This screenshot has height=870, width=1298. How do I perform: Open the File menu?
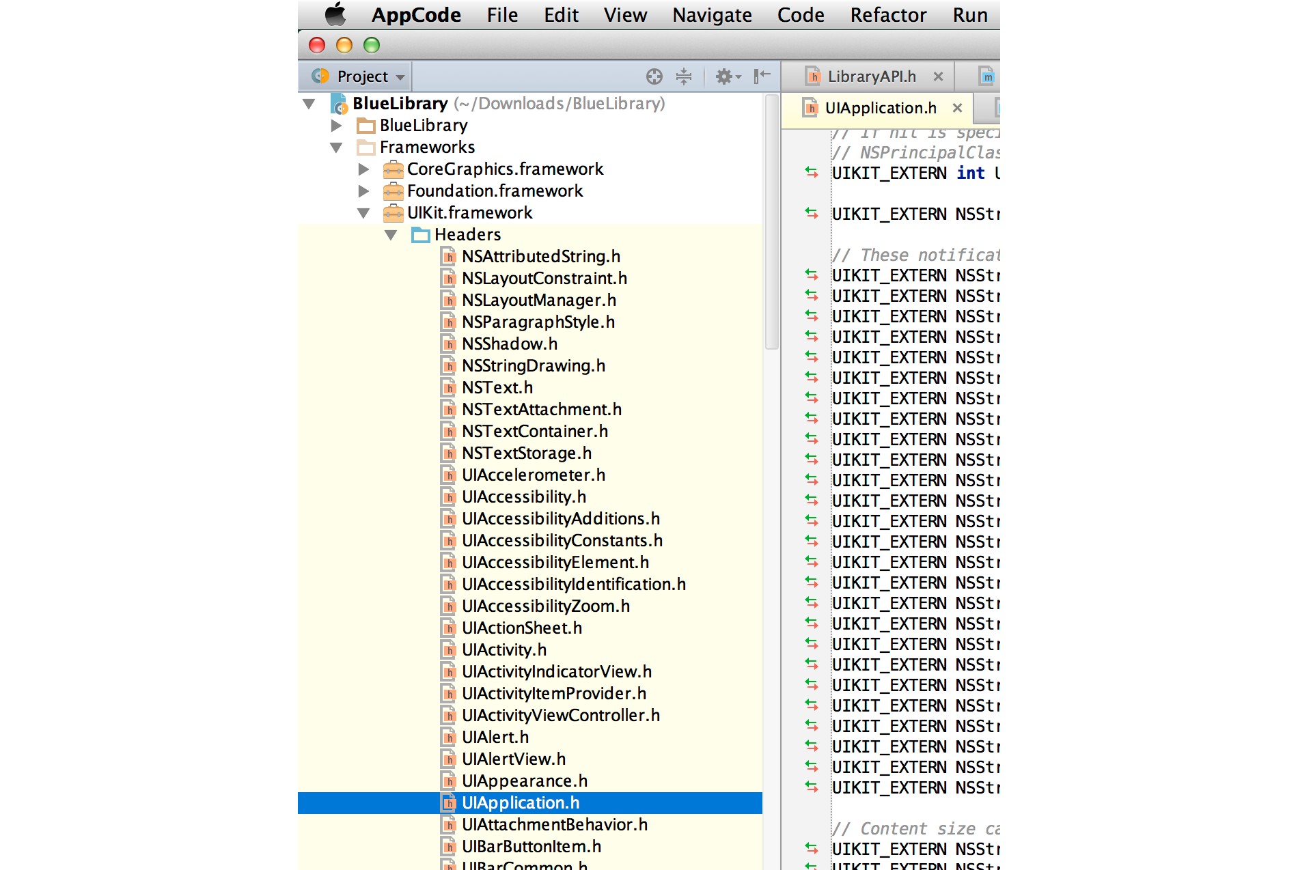pyautogui.click(x=502, y=15)
